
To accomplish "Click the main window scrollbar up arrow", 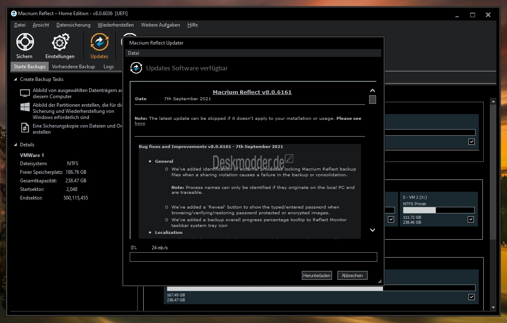I will (x=493, y=101).
